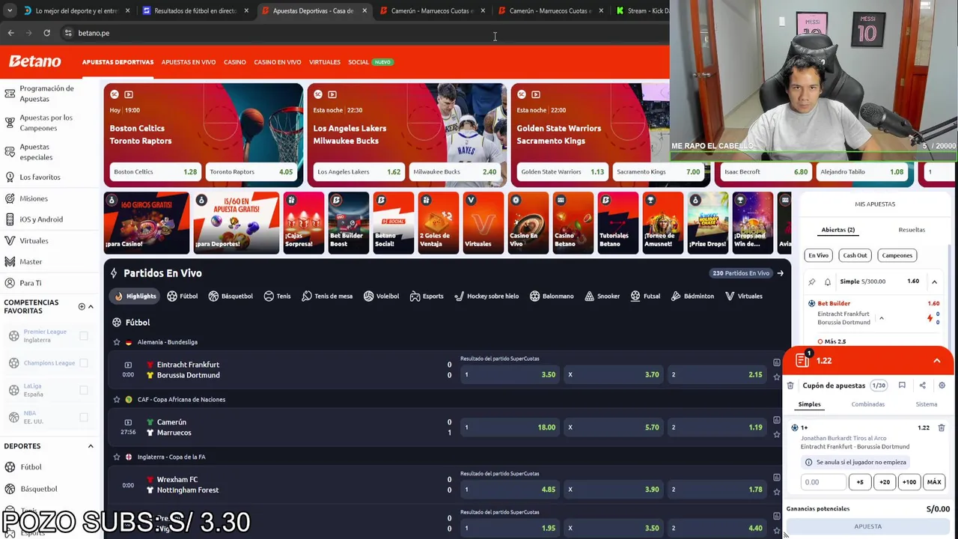Check the LaLiga España checkbox

tap(84, 390)
